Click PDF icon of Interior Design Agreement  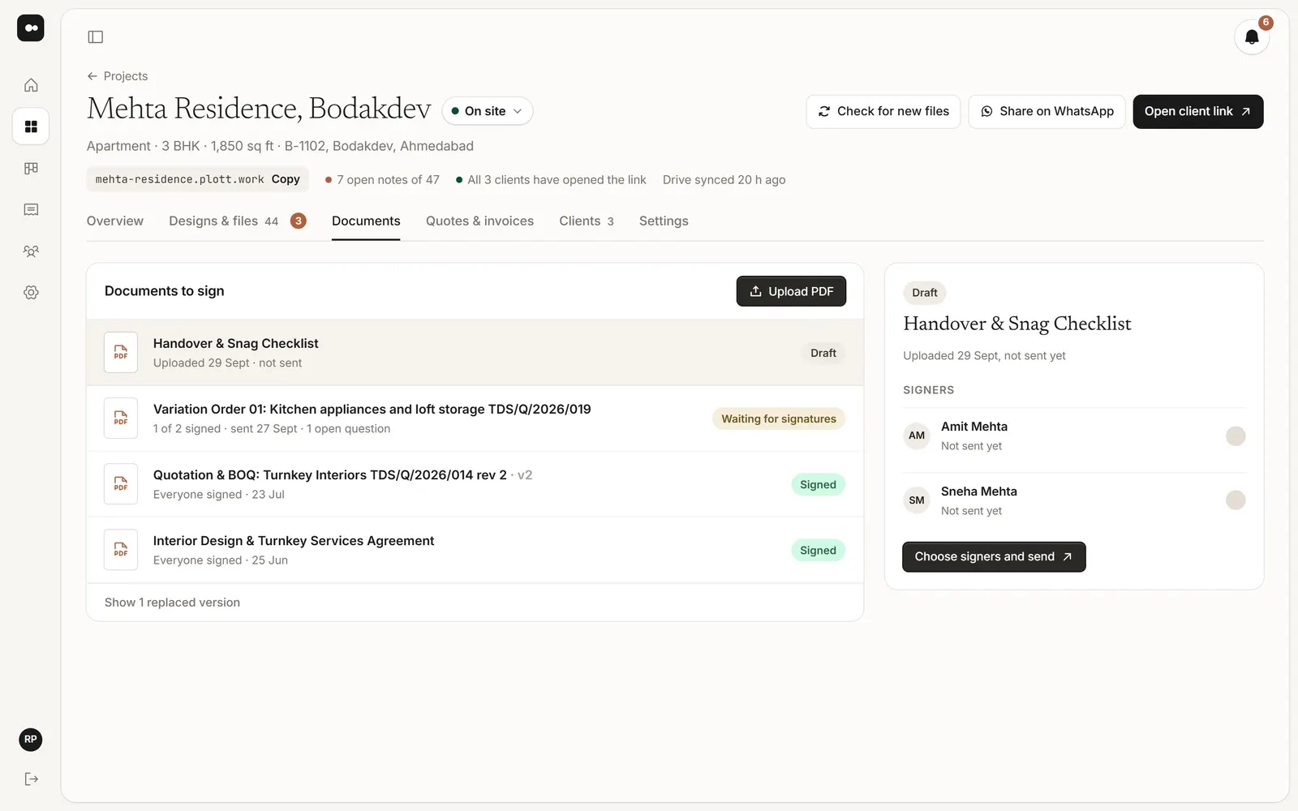(121, 550)
